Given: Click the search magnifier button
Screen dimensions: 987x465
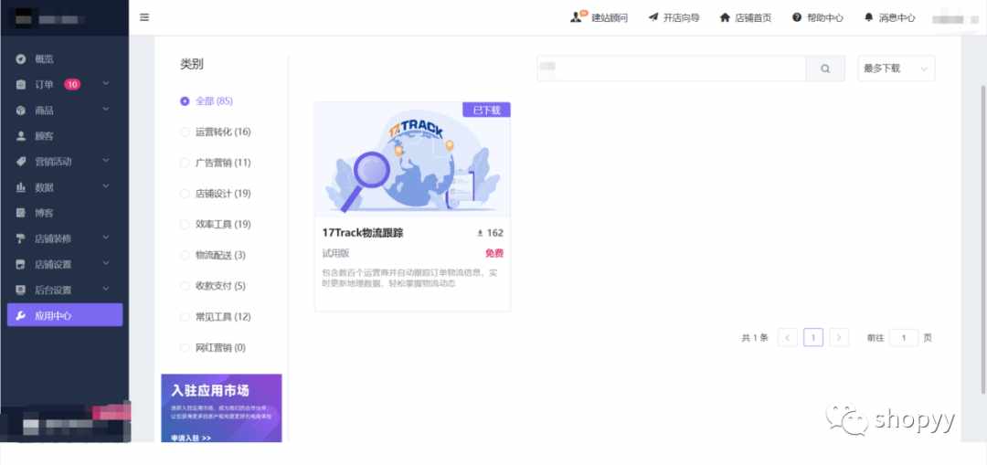Looking at the screenshot, I should point(825,69).
